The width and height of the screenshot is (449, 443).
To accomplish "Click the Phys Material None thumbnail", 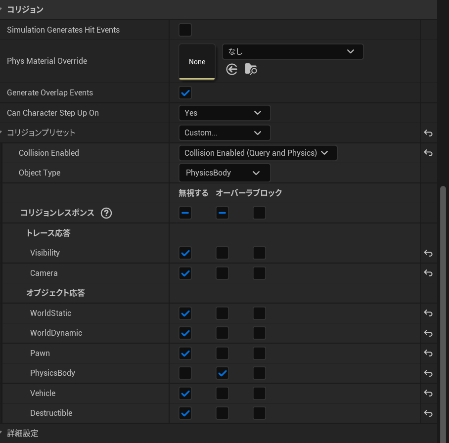I will coord(197,62).
